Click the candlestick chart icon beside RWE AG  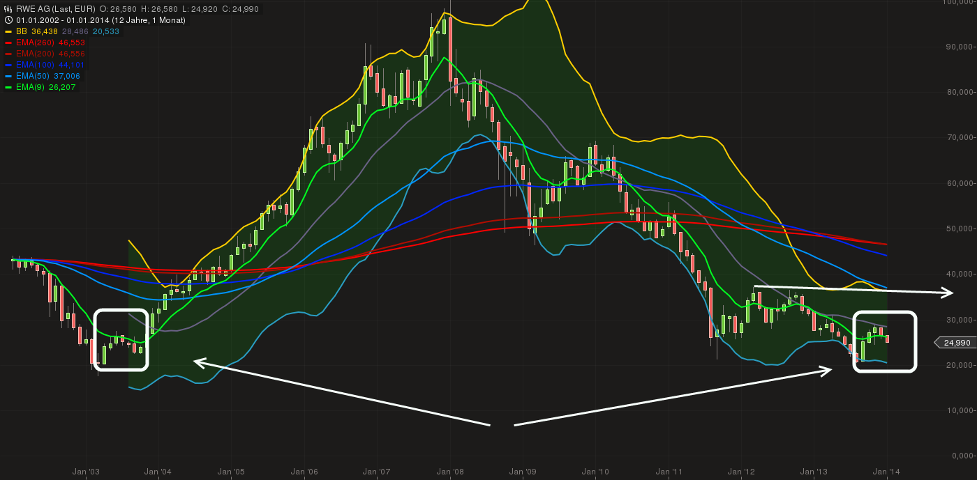(x=8, y=8)
